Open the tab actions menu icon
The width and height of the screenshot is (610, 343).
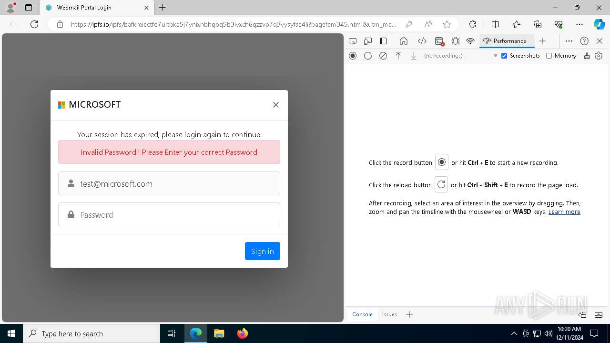[29, 8]
